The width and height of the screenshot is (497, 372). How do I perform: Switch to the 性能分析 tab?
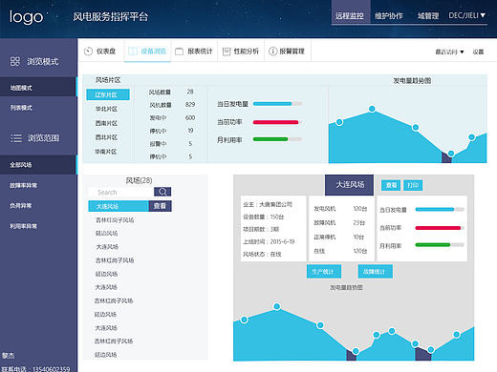(x=241, y=51)
